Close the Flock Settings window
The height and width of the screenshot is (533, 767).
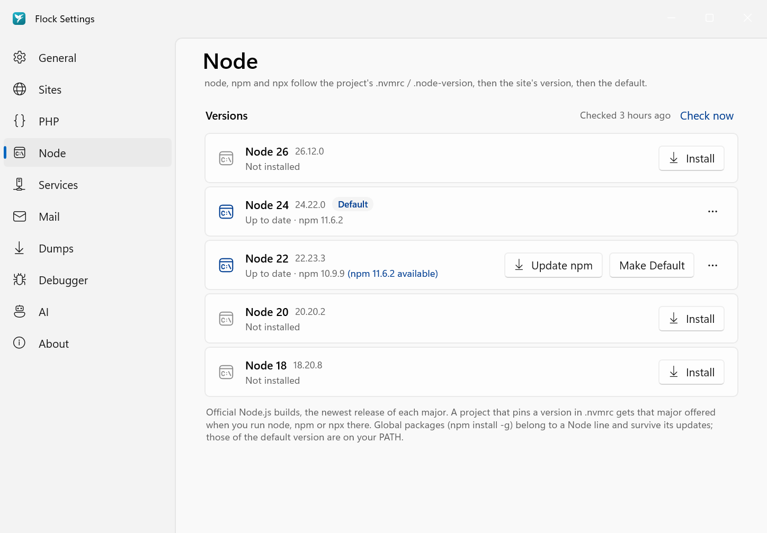(x=747, y=18)
